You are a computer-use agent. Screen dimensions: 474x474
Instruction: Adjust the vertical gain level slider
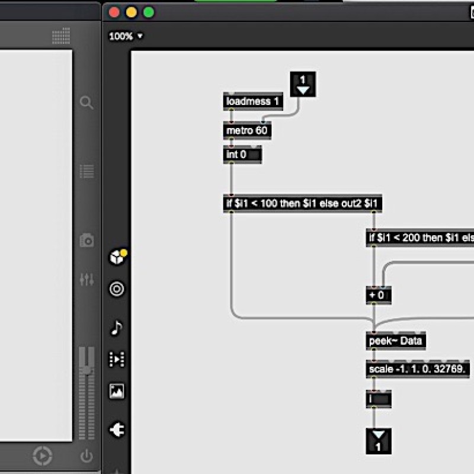(87, 391)
